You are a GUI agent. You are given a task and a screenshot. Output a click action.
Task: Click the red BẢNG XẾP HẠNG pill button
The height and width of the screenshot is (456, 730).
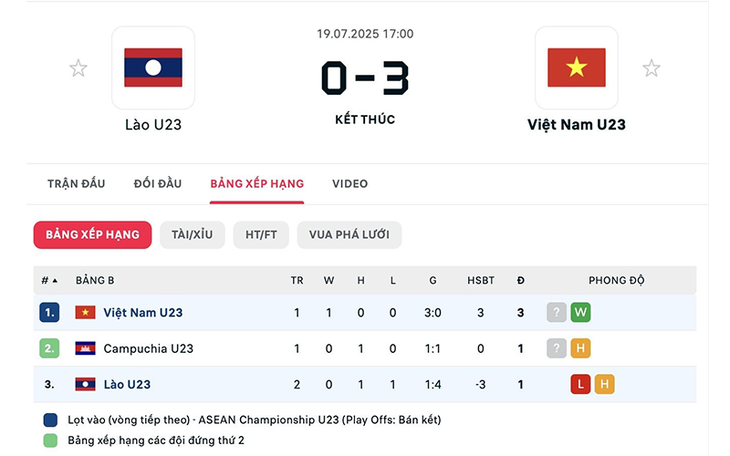(x=93, y=234)
